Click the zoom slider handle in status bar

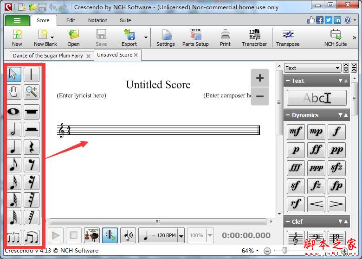(285, 251)
